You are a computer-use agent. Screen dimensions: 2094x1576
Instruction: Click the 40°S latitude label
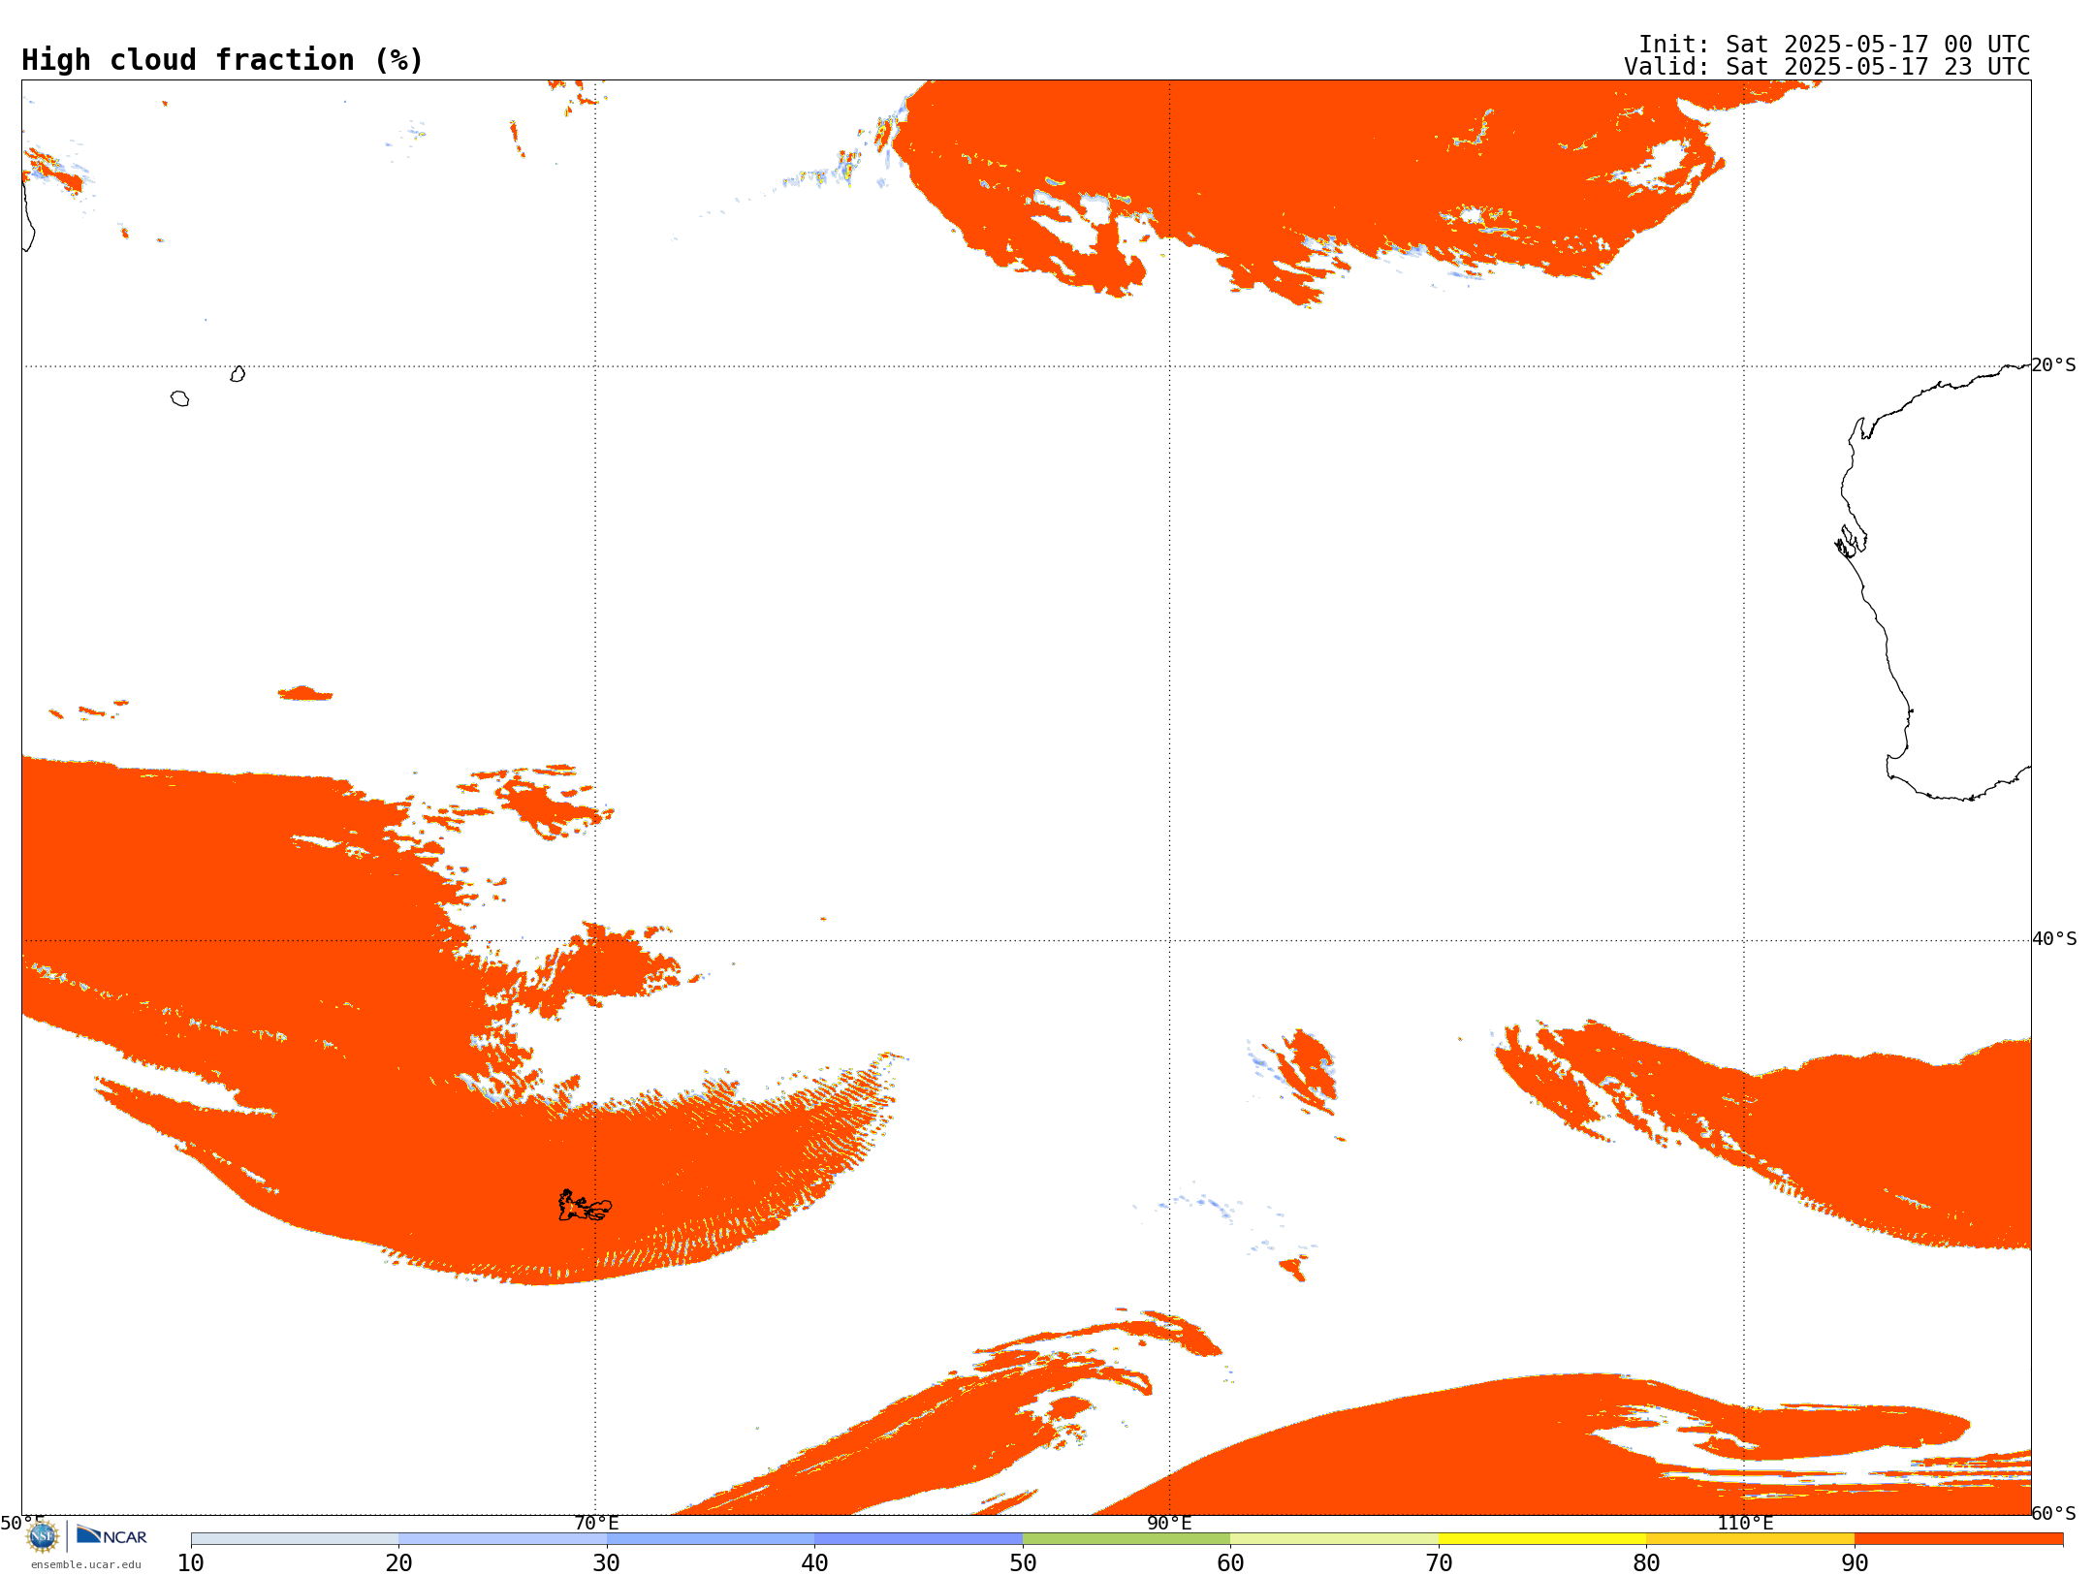coord(2054,939)
